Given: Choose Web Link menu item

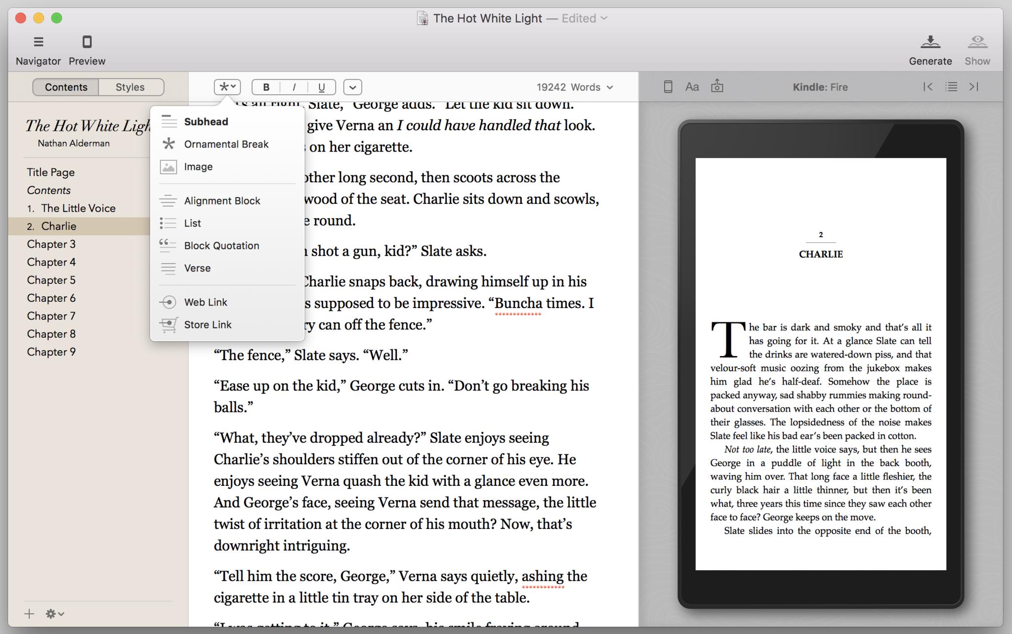Looking at the screenshot, I should click(x=227, y=302).
